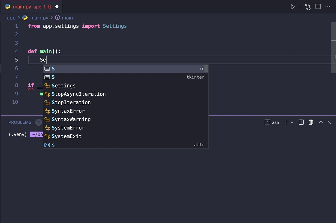Choose the SystemError suggestion
Screen dimensions: 336x223
pos(126,128)
